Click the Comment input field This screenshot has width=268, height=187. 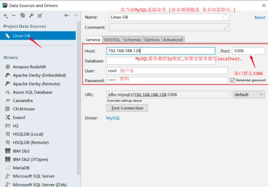pos(170,27)
